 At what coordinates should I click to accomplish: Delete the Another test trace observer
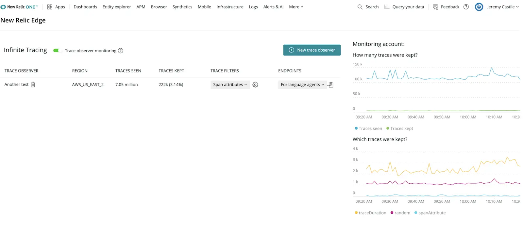point(33,85)
